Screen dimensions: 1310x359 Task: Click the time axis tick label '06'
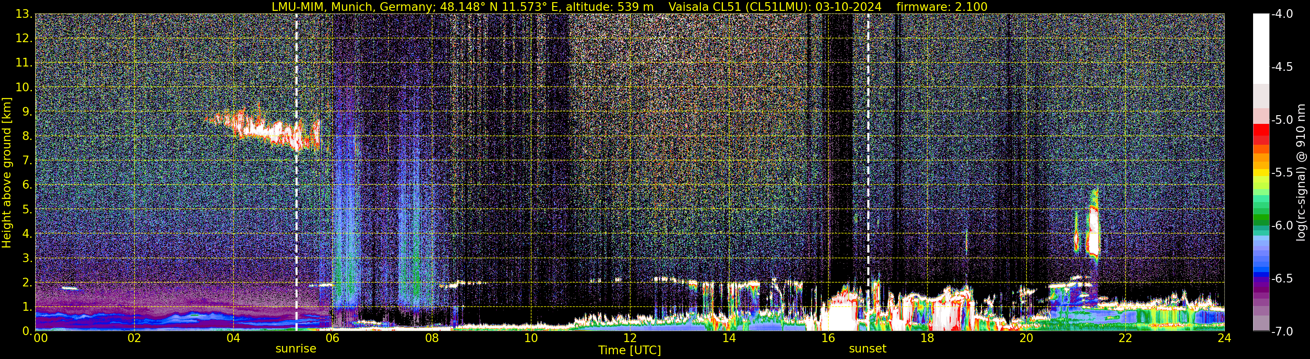click(332, 339)
